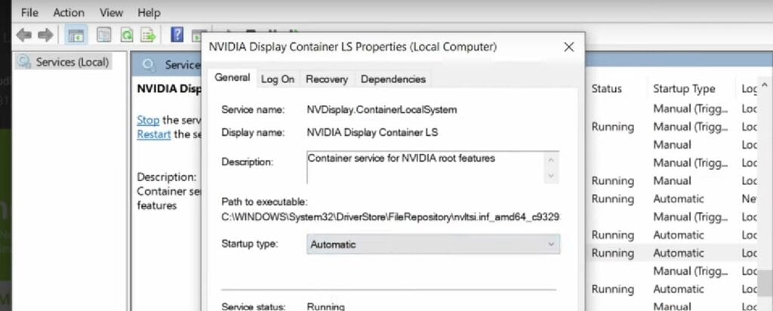Click the Forward arrow in Services toolbar

tap(45, 35)
